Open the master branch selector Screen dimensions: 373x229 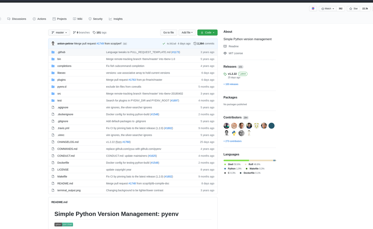59,32
